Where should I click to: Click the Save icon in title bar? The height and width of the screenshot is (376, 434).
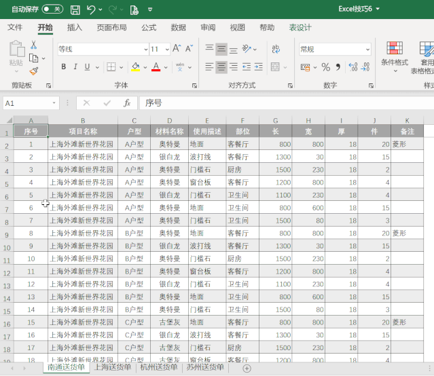[75, 10]
